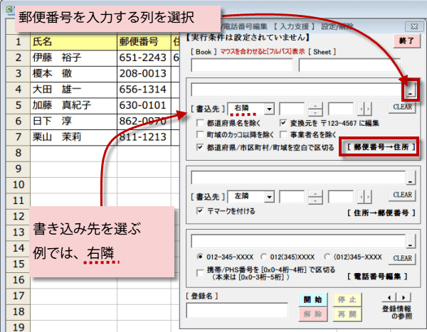Click the 再開 button

pyautogui.click(x=347, y=315)
